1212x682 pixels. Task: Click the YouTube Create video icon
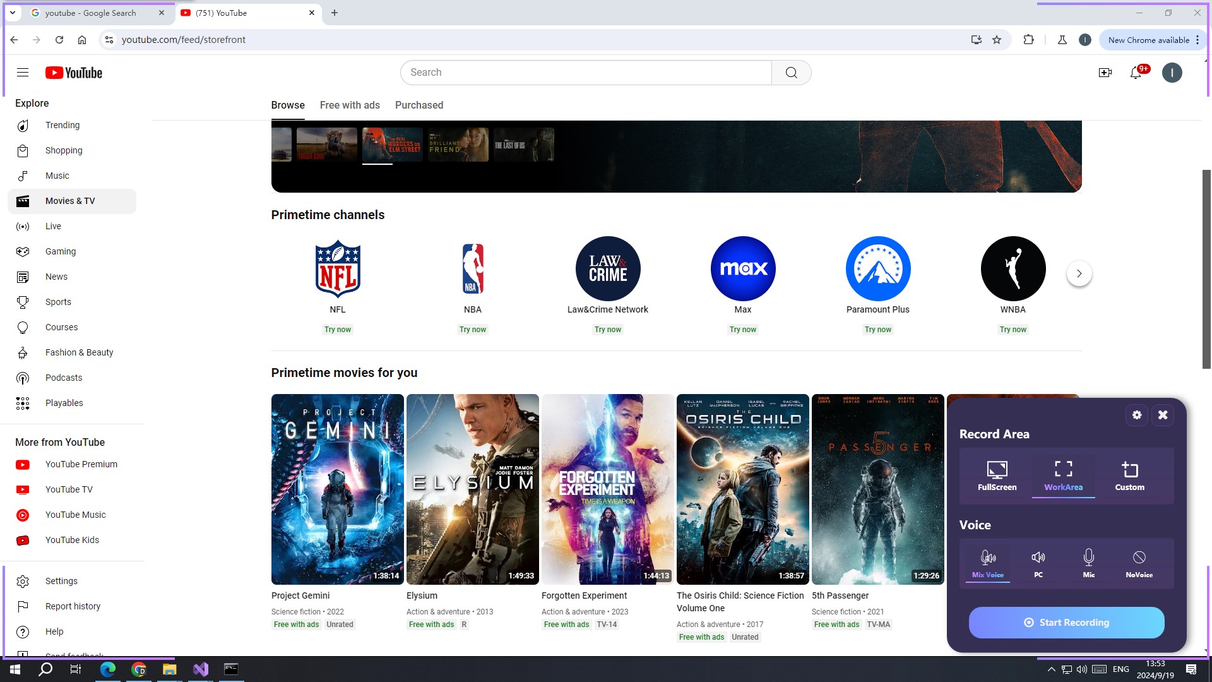pyautogui.click(x=1105, y=73)
